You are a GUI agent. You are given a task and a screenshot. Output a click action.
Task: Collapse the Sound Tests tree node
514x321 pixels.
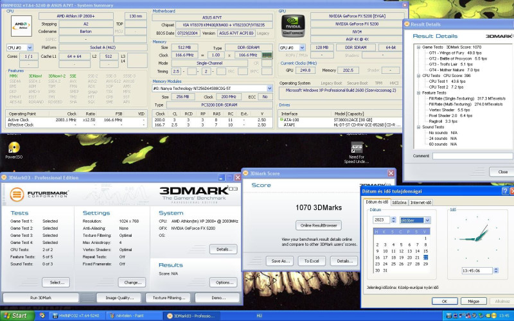click(x=419, y=127)
